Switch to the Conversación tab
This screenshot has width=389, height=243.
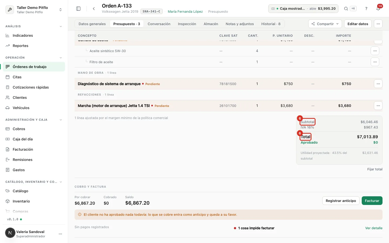tap(159, 24)
